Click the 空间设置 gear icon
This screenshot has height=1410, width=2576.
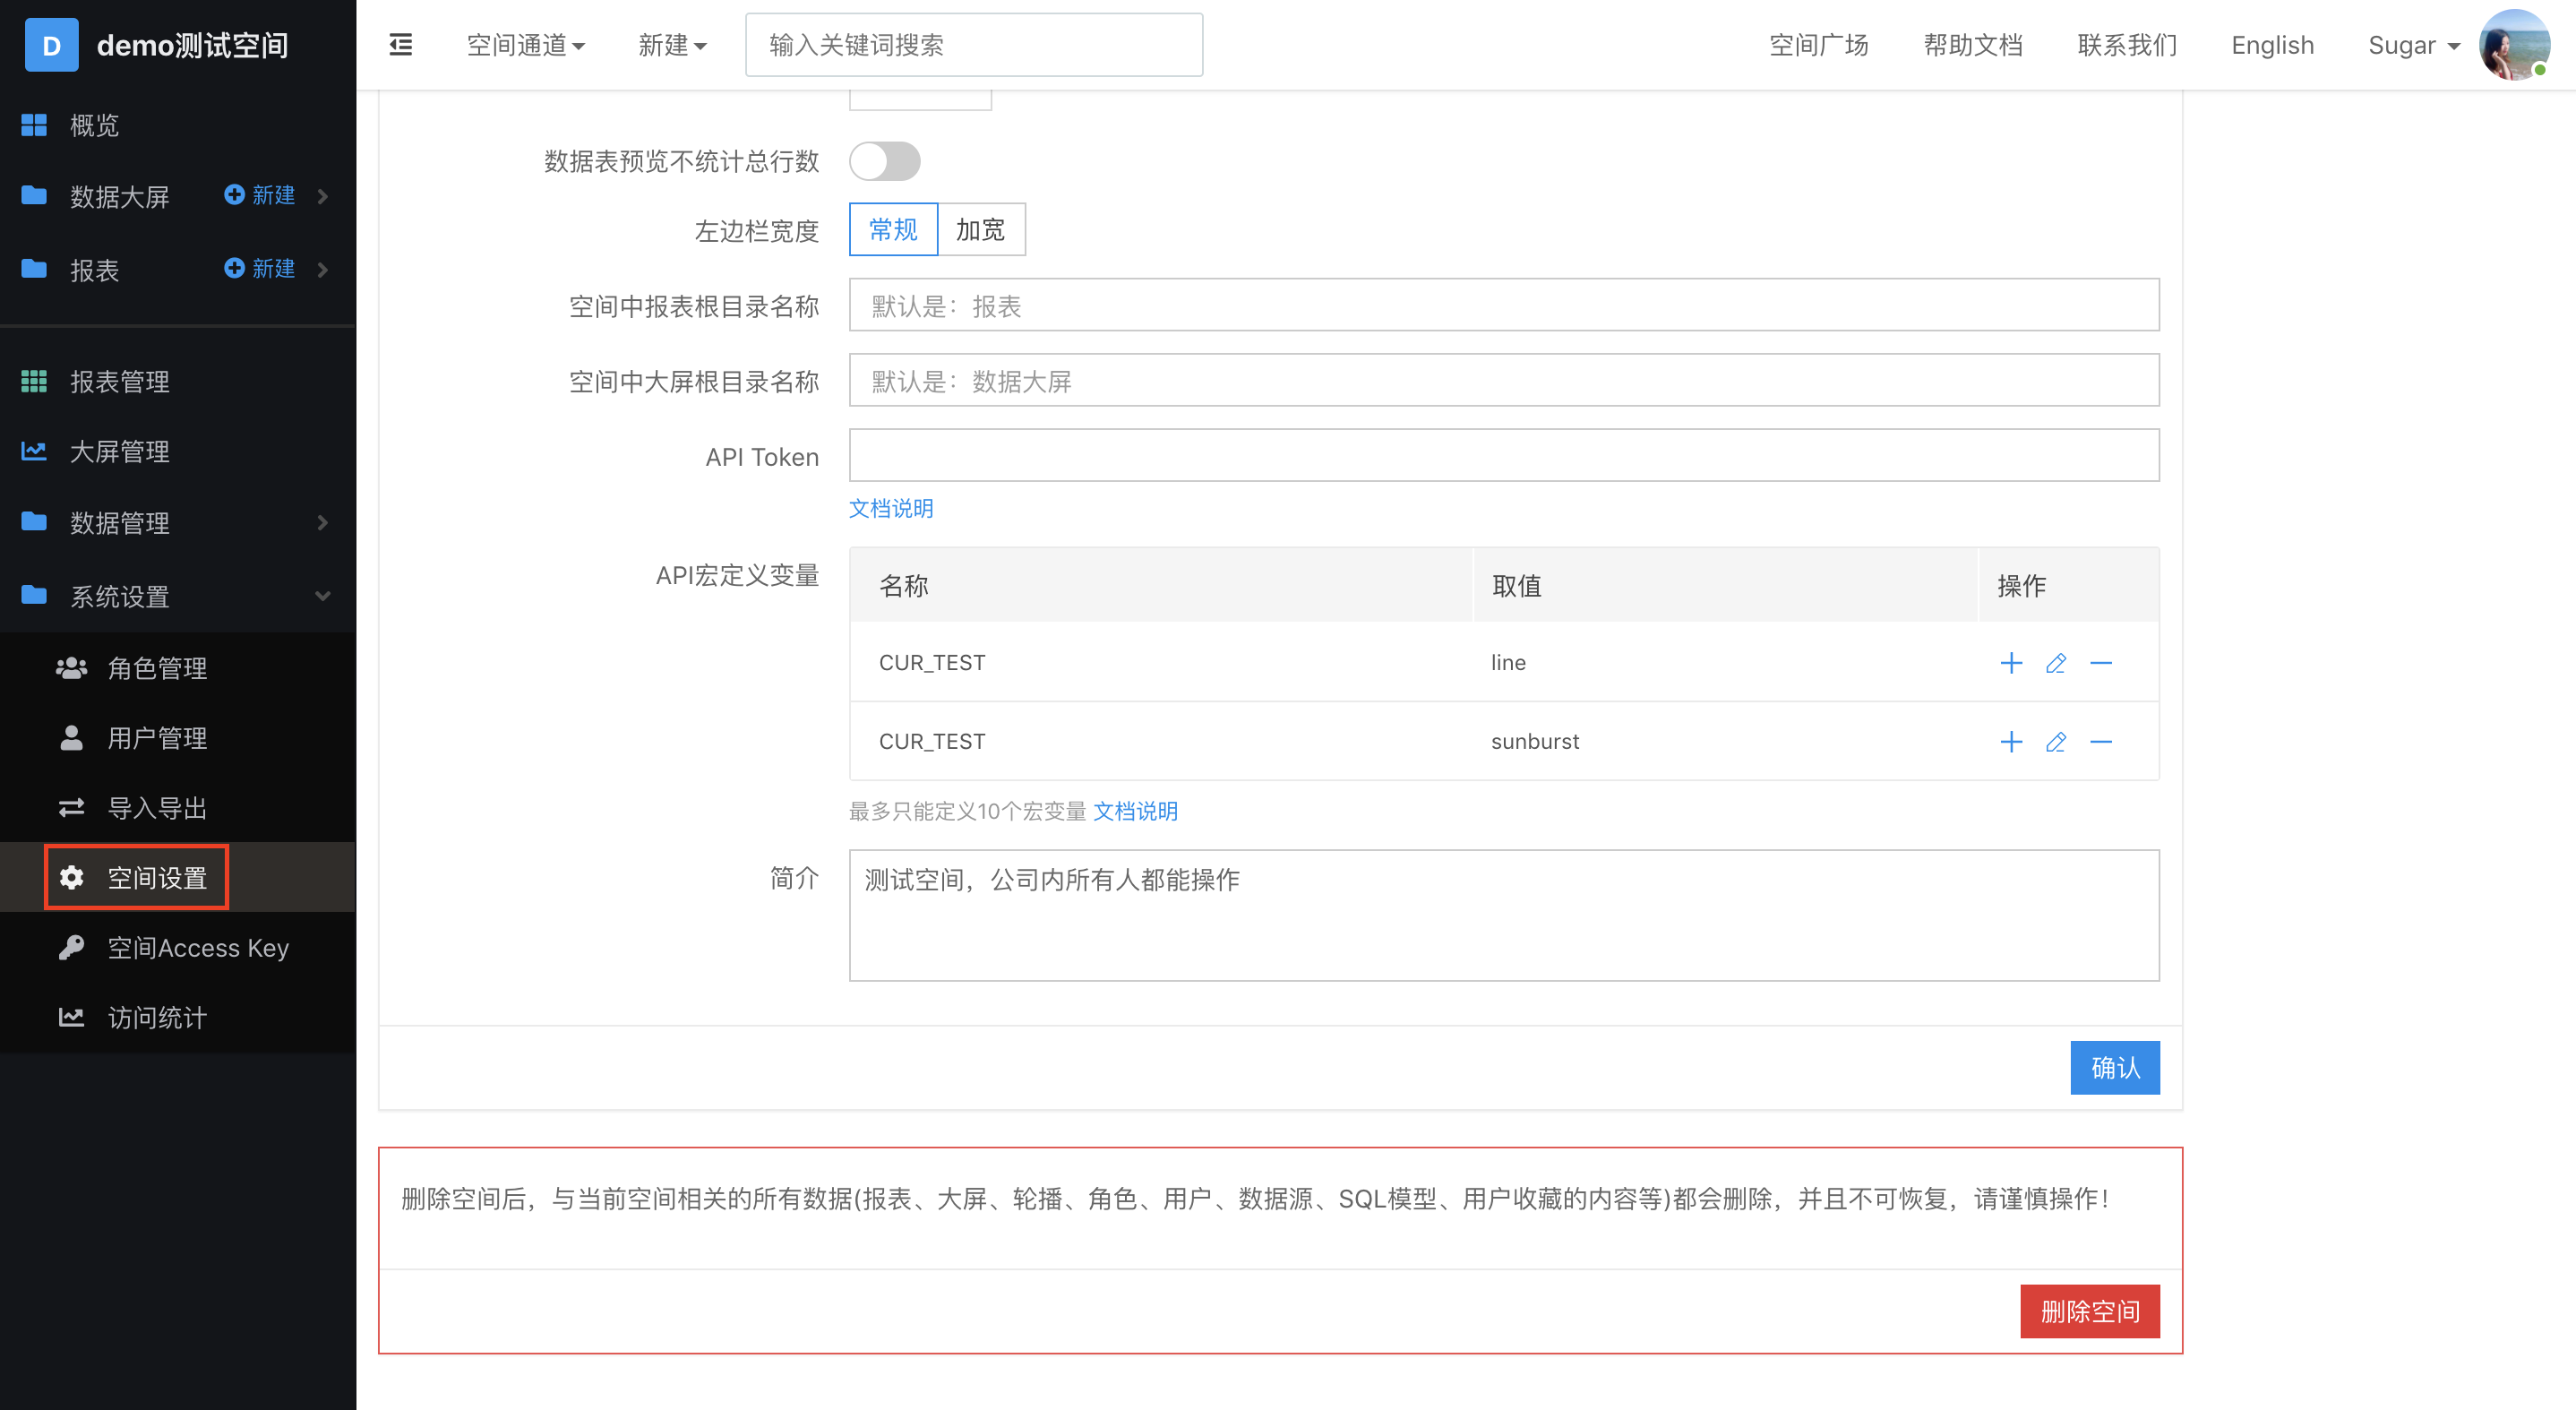[x=71, y=877]
